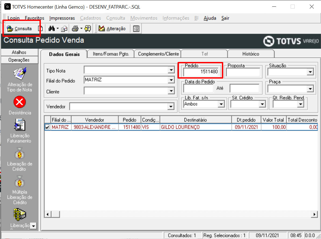Expand the Lib. Fat. s/n dropdown
Image resolution: width=321 pixels, height=239 pixels.
pos(221,104)
